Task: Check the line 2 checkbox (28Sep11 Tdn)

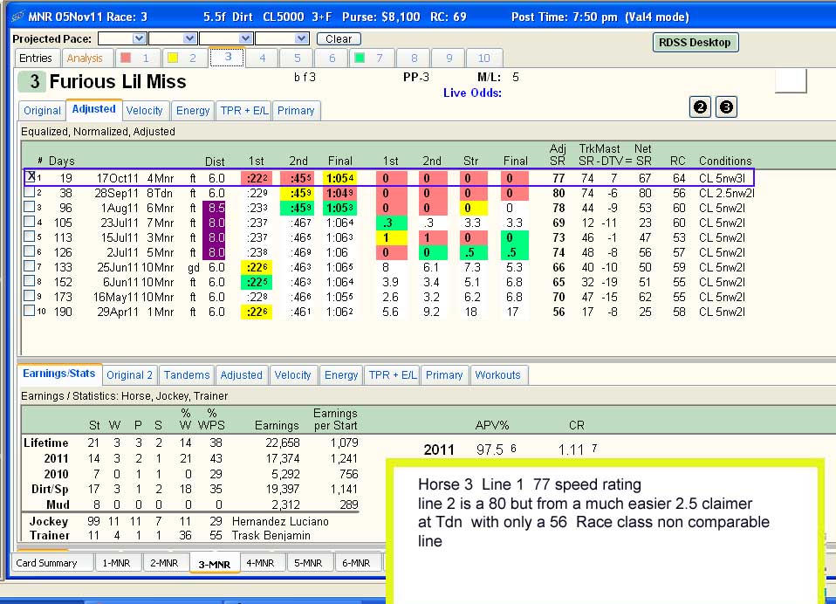Action: tap(30, 192)
